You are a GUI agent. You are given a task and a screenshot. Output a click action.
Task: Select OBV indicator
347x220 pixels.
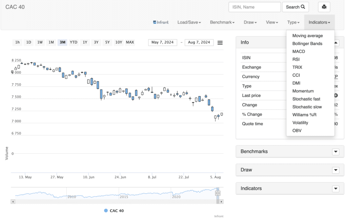tap(297, 131)
